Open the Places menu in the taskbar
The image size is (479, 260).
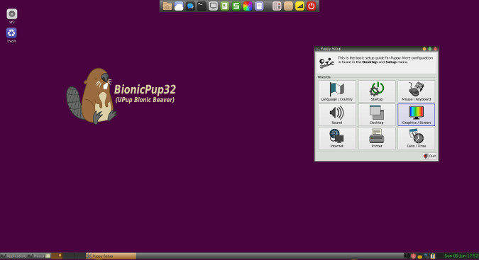(36, 256)
